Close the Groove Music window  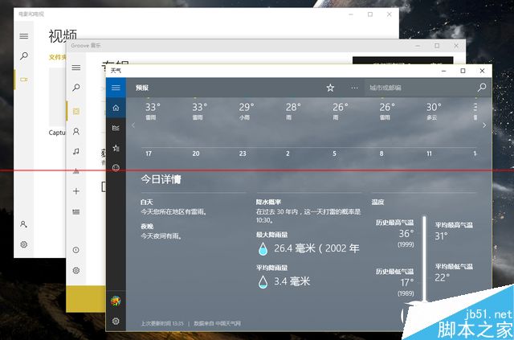(x=456, y=46)
